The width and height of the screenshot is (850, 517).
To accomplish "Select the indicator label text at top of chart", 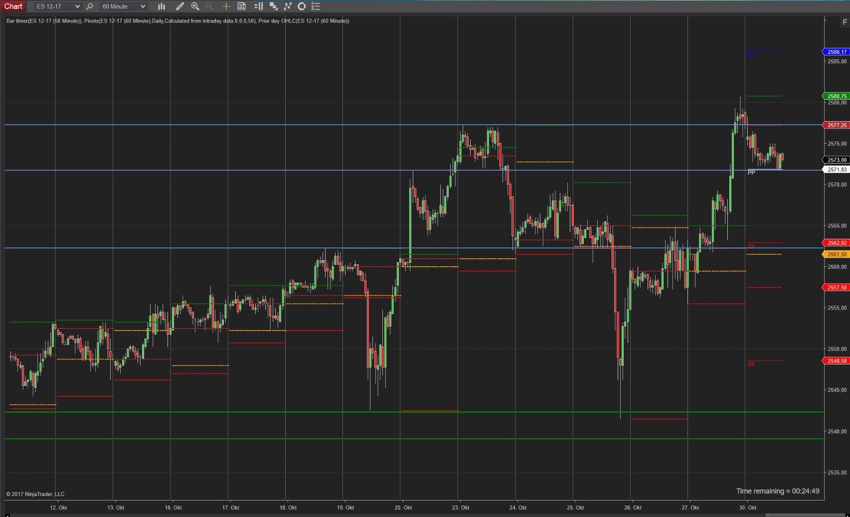I will (177, 21).
